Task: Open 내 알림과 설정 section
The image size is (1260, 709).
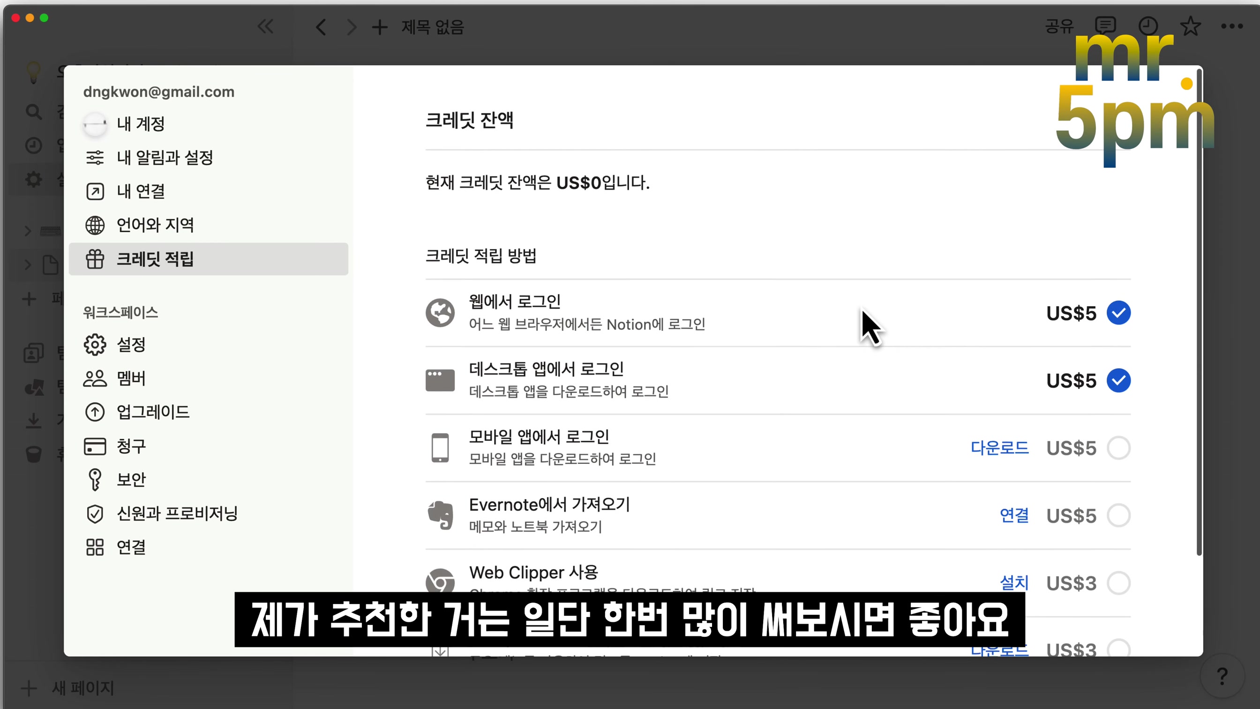Action: 209,158
